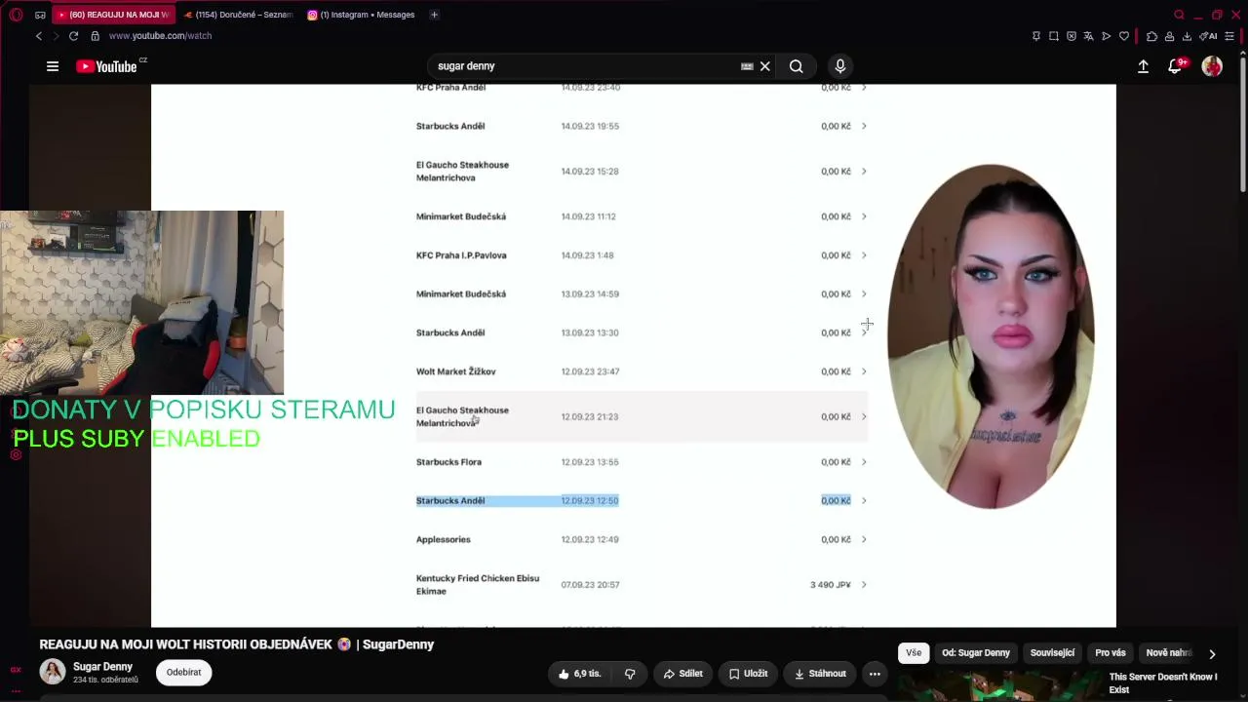Viewport: 1248px width, 702px height.
Task: Switch to the REAGUJU NA MOJI YouTube tab
Action: 113,15
